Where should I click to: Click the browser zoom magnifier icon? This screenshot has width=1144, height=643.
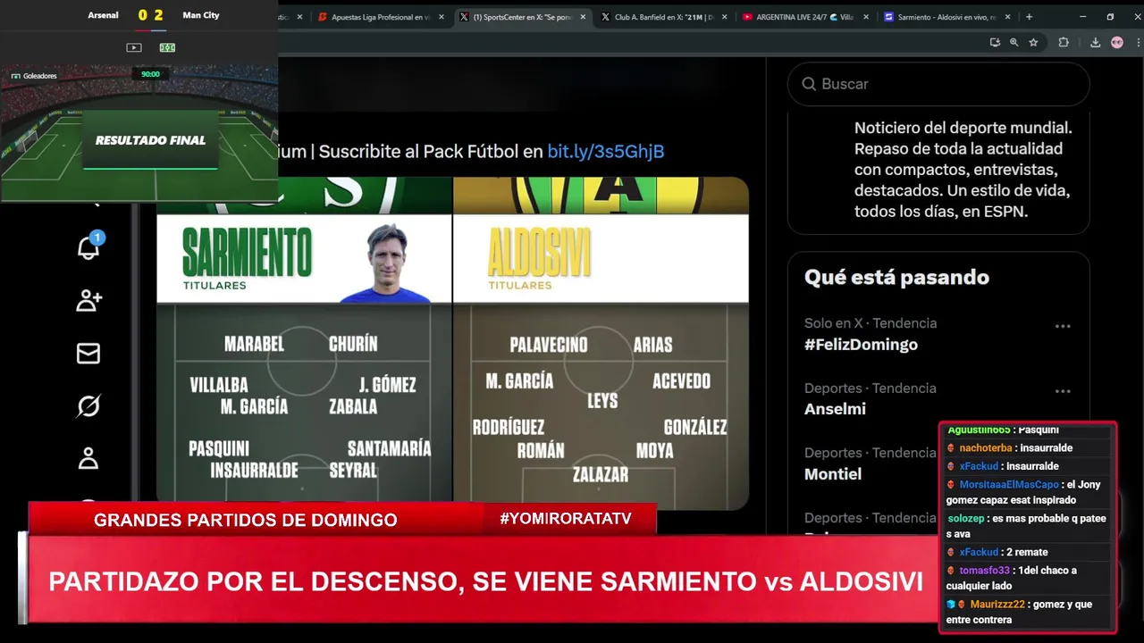click(1014, 42)
